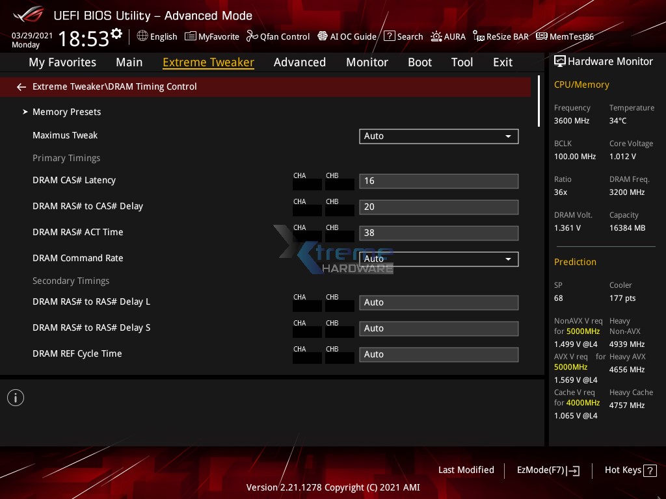Click the back arrow in DRAM Timing Control
The width and height of the screenshot is (666, 499).
click(21, 86)
